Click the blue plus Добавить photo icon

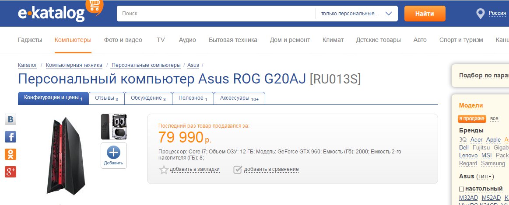pyautogui.click(x=113, y=155)
